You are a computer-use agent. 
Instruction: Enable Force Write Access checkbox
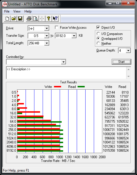[57, 27]
